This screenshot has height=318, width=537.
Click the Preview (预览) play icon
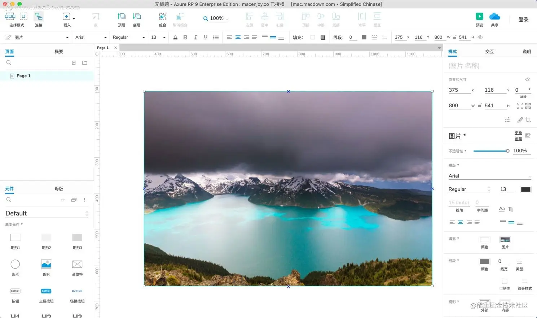[479, 16]
